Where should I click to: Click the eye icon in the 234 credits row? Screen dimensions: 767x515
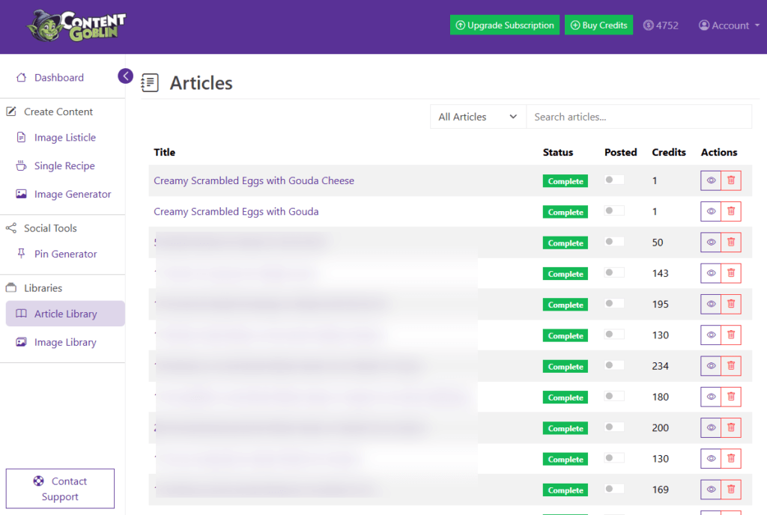pyautogui.click(x=711, y=366)
